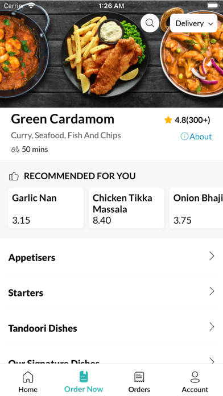Select the Garlic Nan recommendation card
Screen dimensions: 223x396
click(46, 208)
